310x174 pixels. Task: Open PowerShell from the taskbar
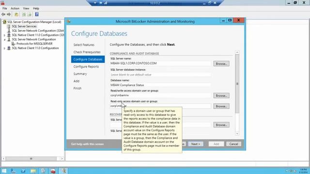click(23, 171)
